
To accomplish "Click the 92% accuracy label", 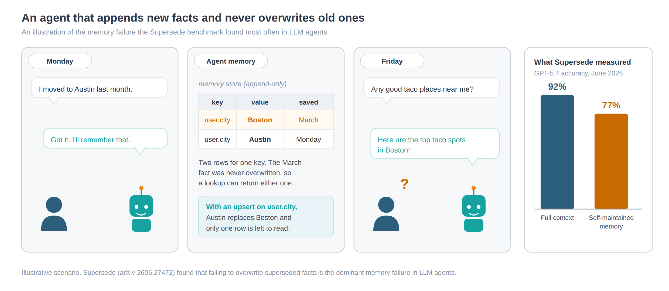I will click(x=557, y=87).
